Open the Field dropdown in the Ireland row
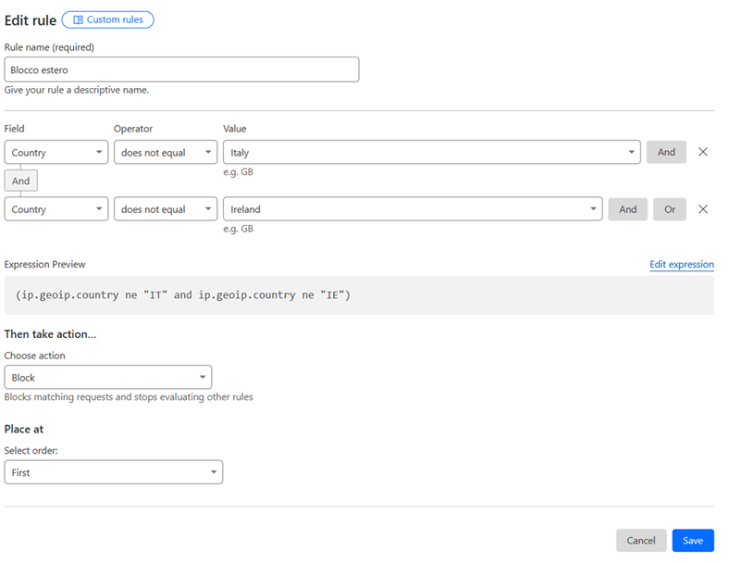The image size is (729, 563). pyautogui.click(x=56, y=209)
